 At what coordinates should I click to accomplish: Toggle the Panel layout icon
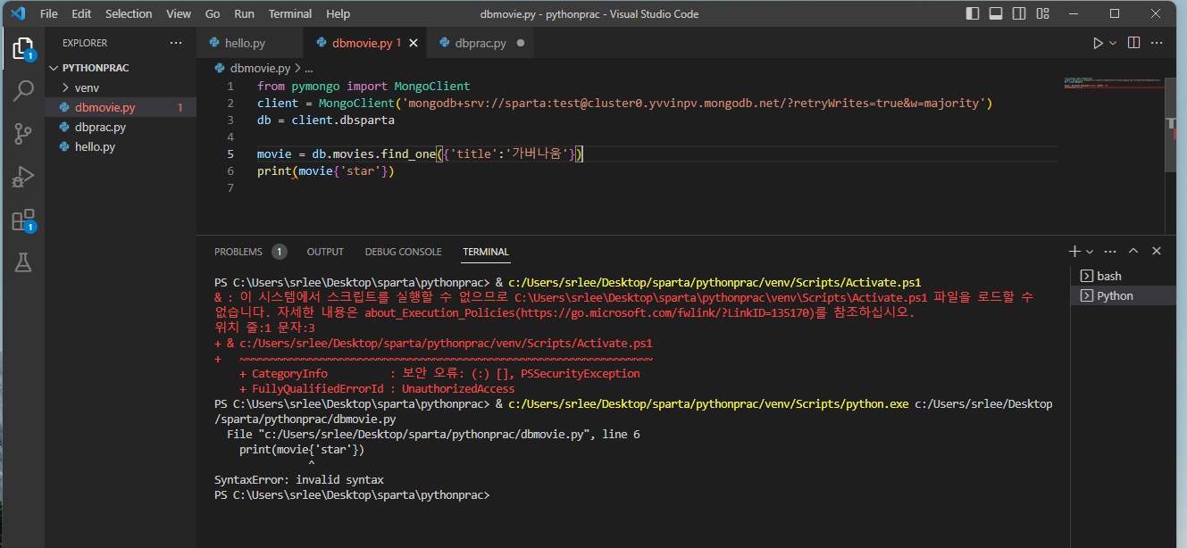(996, 13)
